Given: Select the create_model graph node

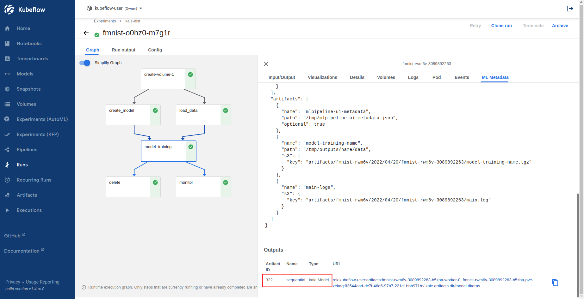Looking at the screenshot, I should point(133,115).
